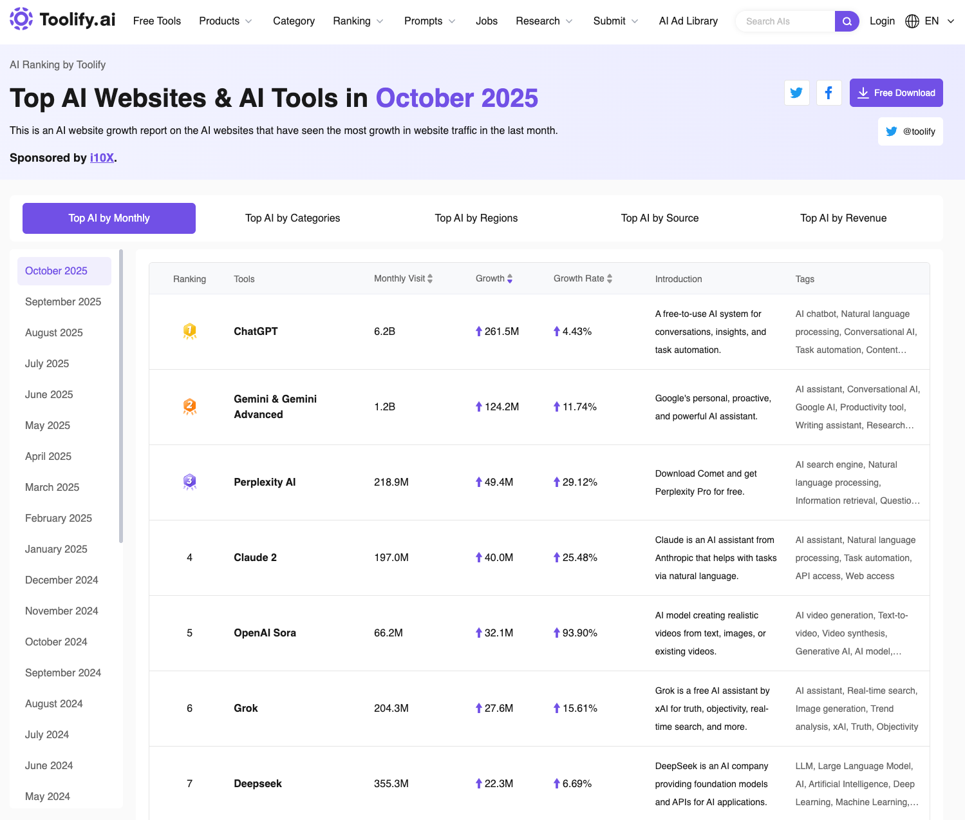The height and width of the screenshot is (820, 965).
Task: Open the Research dropdown
Action: pyautogui.click(x=544, y=21)
